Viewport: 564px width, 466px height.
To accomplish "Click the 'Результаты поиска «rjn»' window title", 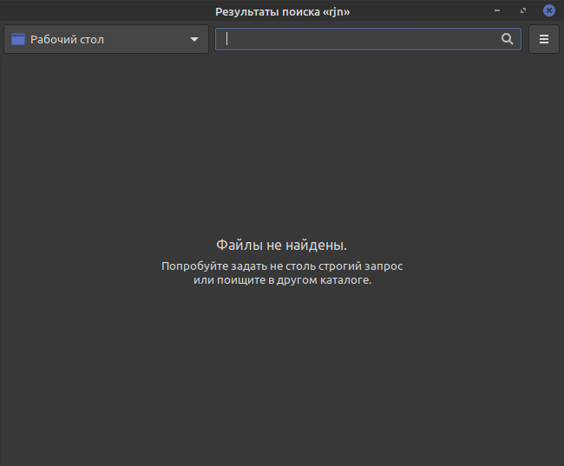I will (282, 12).
